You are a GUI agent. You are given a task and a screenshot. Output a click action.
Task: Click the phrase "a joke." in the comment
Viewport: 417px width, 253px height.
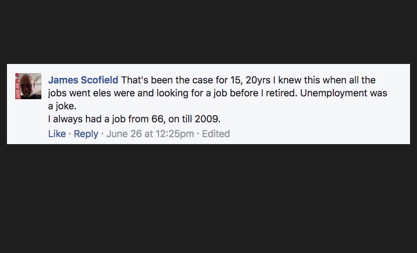62,106
